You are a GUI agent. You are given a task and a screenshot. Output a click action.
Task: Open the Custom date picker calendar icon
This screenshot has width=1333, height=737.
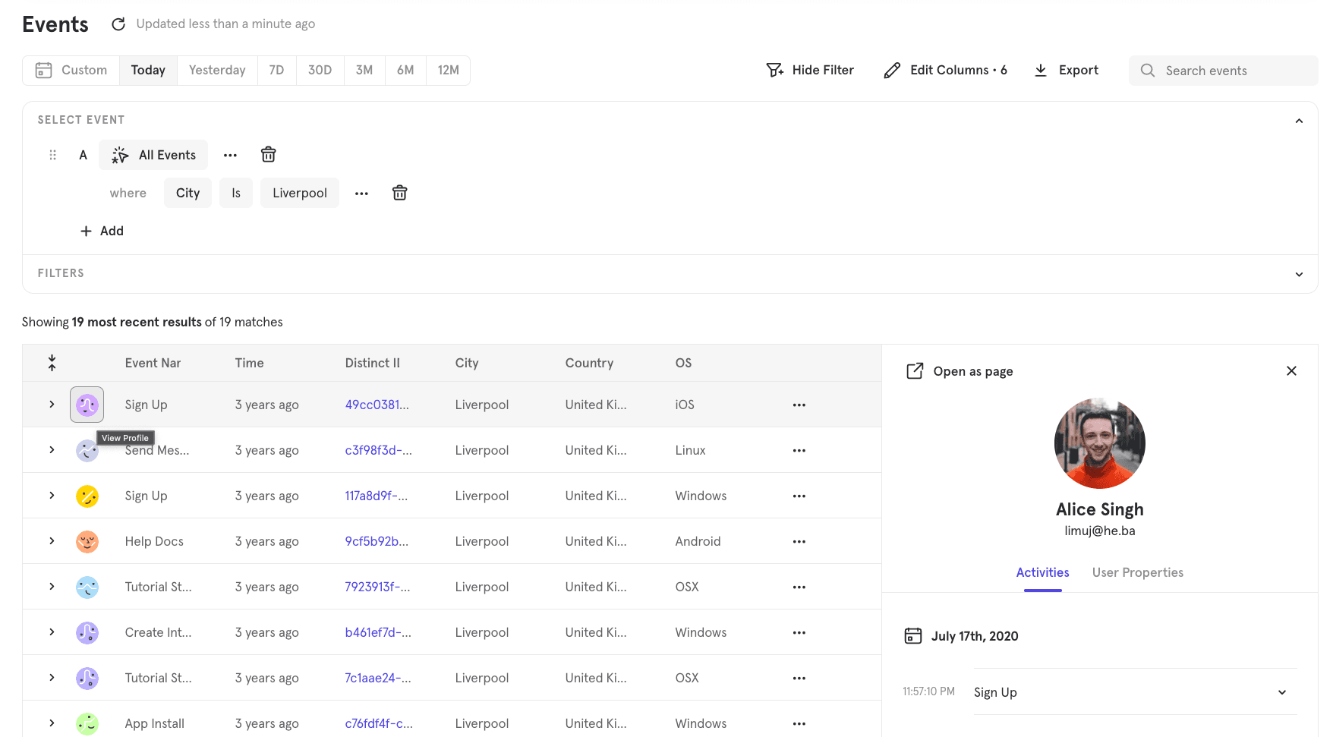coord(43,70)
